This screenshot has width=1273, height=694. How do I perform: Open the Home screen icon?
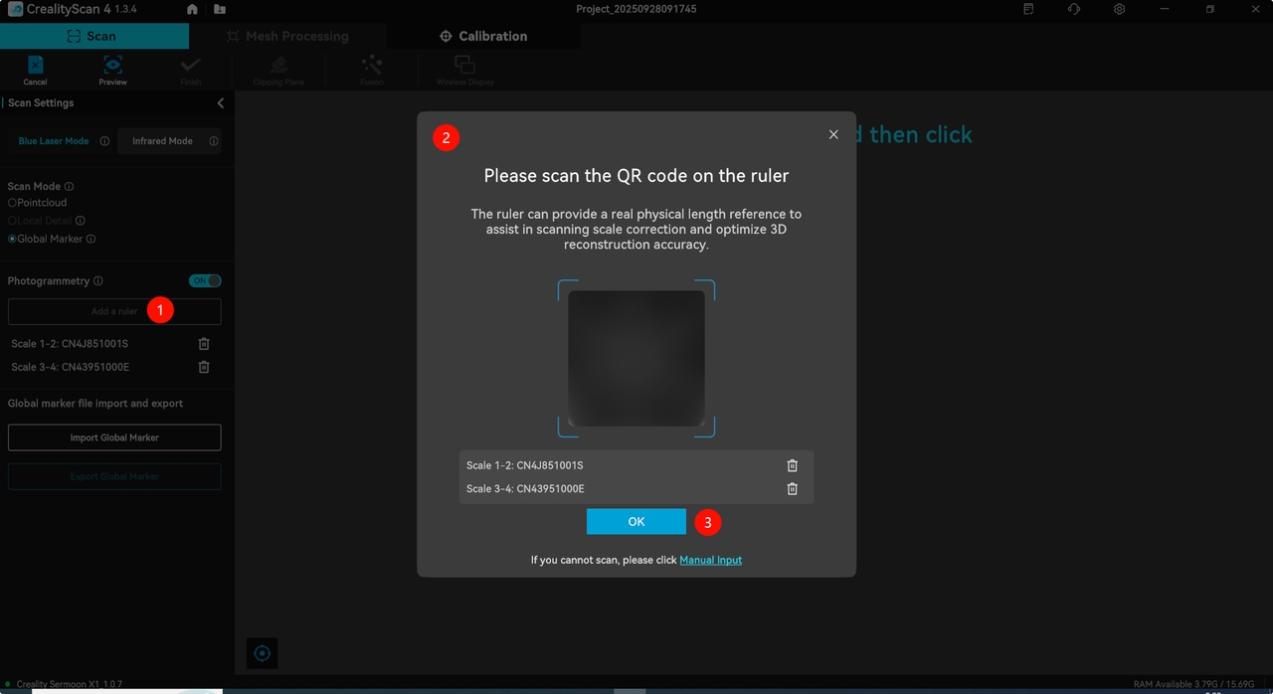192,9
